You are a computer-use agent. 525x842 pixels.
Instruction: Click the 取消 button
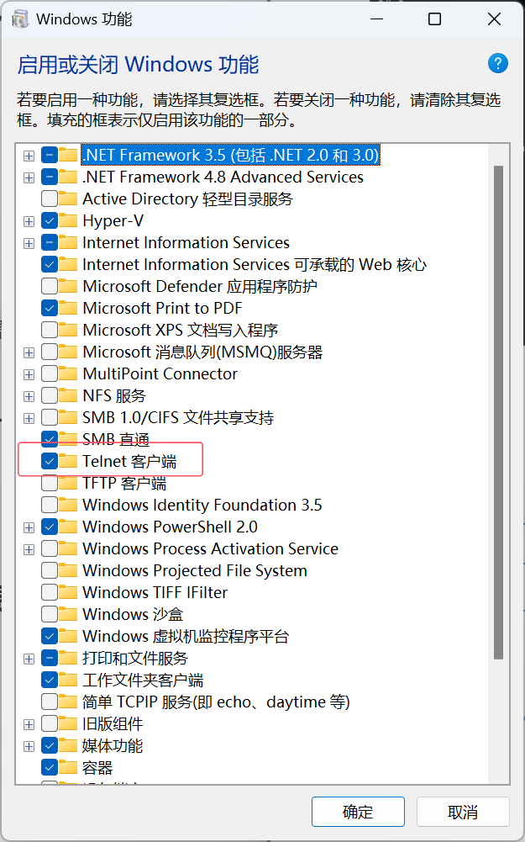tap(463, 812)
